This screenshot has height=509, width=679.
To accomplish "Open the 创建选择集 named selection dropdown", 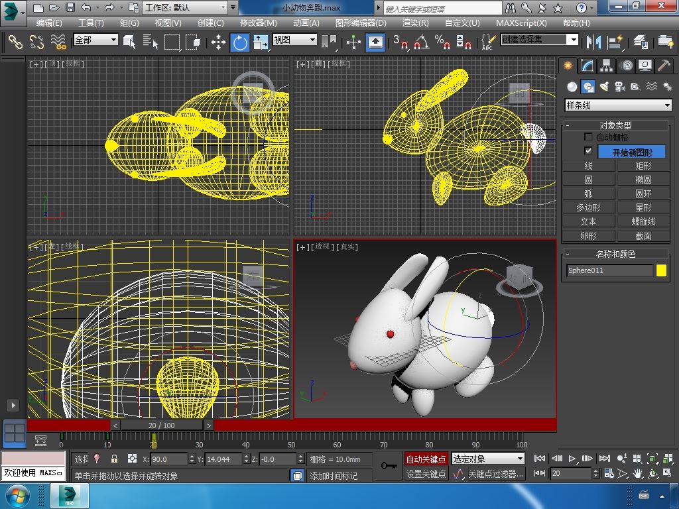I will [574, 40].
